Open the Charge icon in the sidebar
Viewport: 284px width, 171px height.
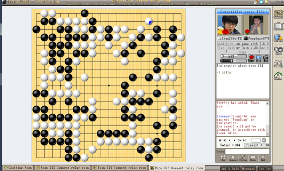(278, 38)
